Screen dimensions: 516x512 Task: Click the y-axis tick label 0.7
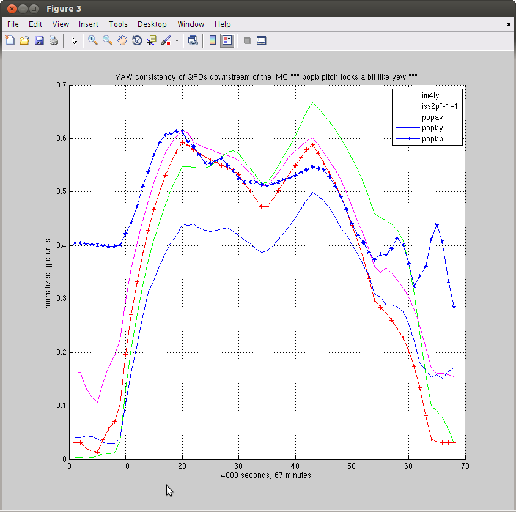61,85
